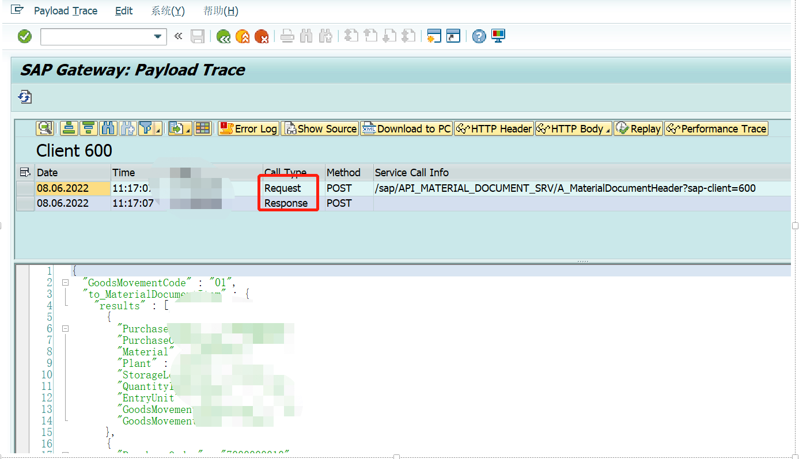The width and height of the screenshot is (799, 459).
Task: Click the orange Exit icon
Action: 243,36
